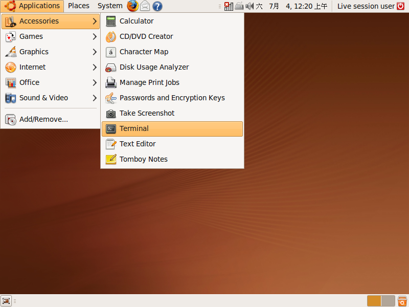Open Help via the blue question mark icon
409x307 pixels.
157,6
